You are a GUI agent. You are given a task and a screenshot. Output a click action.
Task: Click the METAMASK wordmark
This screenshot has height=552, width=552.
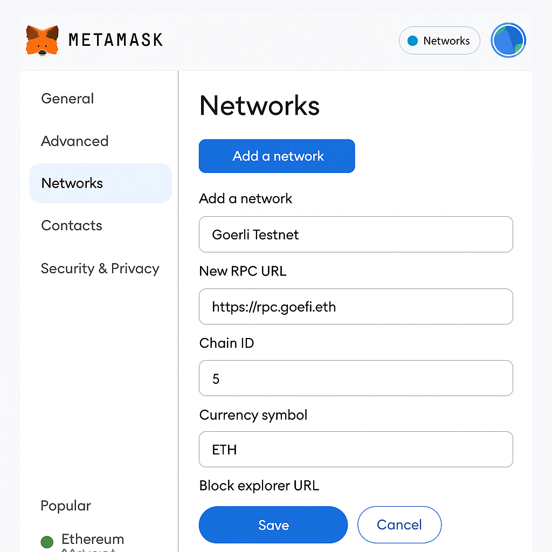tap(116, 40)
